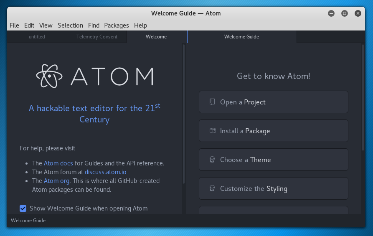
Task: Click the hackable text editor tagline
Action: pos(94,114)
